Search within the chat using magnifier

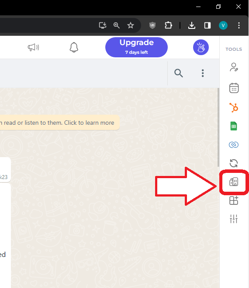click(x=178, y=73)
